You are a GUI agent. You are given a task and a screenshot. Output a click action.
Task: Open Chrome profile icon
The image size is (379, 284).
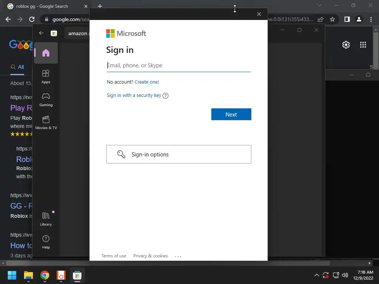[x=359, y=19]
